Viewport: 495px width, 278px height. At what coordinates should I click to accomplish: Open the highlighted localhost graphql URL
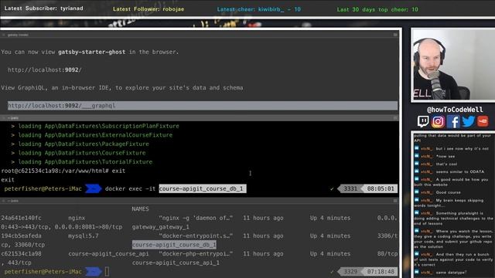point(202,106)
